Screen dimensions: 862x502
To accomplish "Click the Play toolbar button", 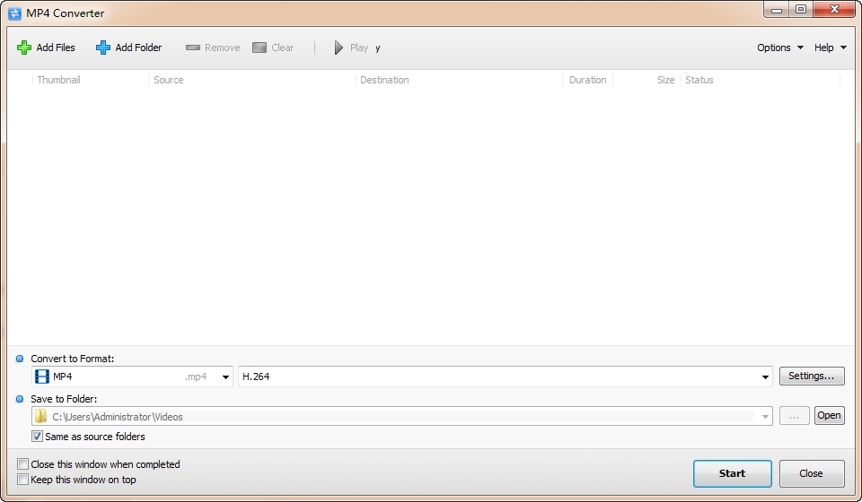I will point(351,48).
